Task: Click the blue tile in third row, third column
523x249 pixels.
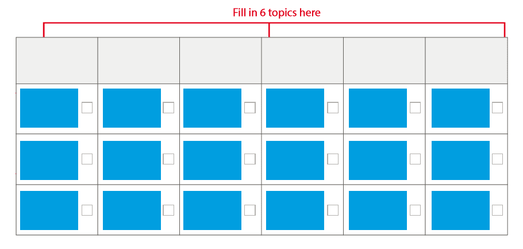Action: [x=212, y=210]
